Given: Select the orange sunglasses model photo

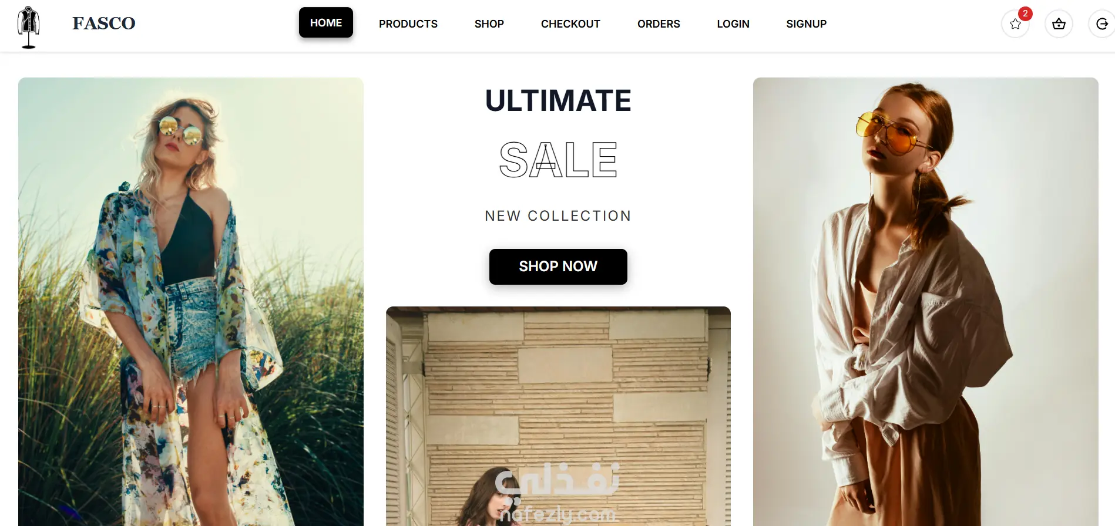Looking at the screenshot, I should coord(926,302).
